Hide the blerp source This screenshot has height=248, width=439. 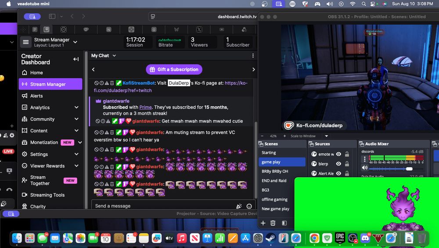click(x=338, y=164)
